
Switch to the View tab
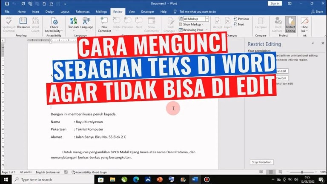point(132,11)
